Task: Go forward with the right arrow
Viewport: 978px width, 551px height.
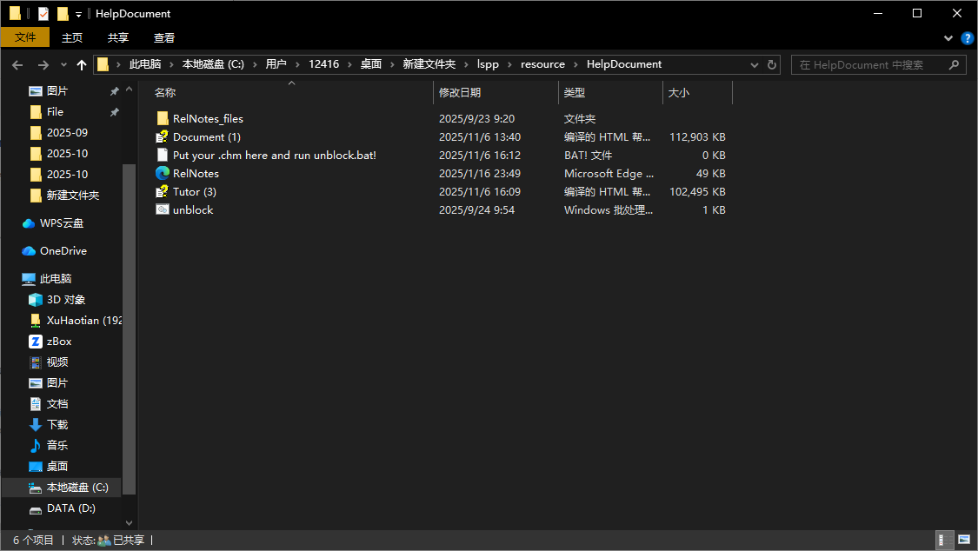Action: 43,65
